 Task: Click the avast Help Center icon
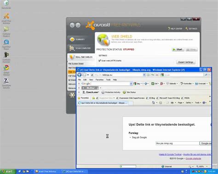tap(169, 28)
